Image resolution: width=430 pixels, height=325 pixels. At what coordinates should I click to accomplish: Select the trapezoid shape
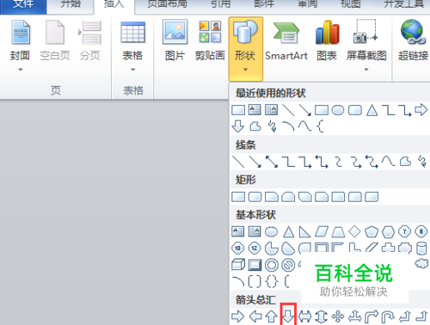[338, 232]
